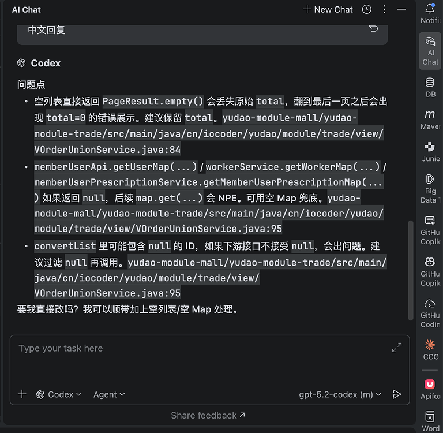Hide the AI Chat panel with dash icon
This screenshot has width=443, height=433.
click(401, 10)
